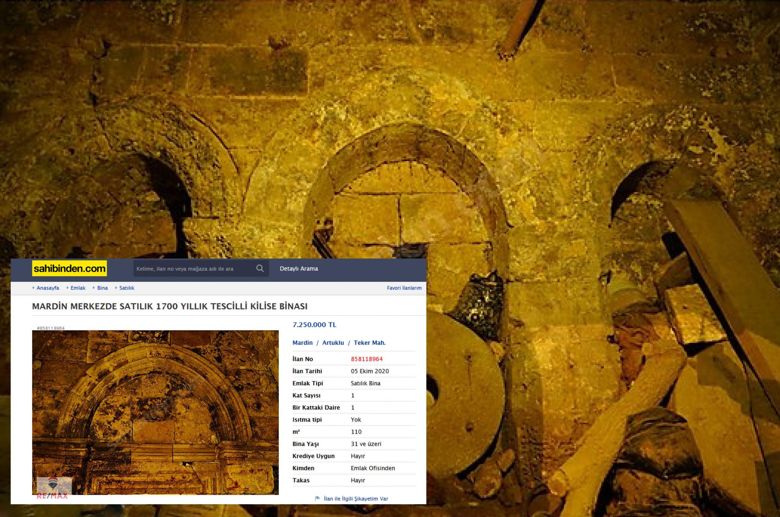Viewport: 780px width, 517px height.
Task: Click the 'Kat Sayısı' row label
Action: [x=306, y=395]
